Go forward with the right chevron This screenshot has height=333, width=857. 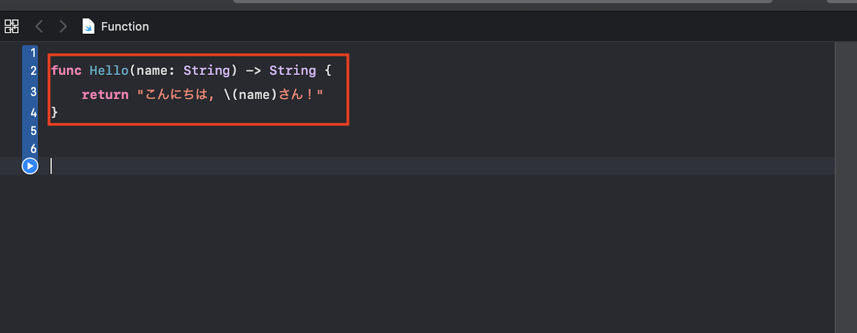(x=63, y=26)
